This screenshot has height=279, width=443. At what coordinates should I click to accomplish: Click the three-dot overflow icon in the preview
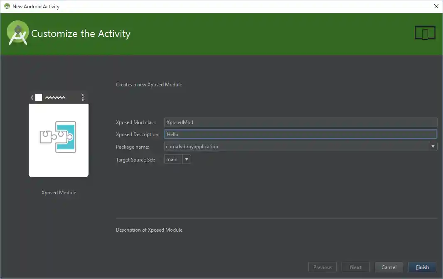click(82, 98)
